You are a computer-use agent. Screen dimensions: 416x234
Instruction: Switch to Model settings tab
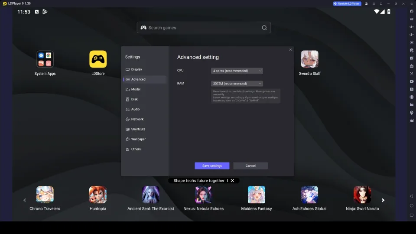[145, 89]
